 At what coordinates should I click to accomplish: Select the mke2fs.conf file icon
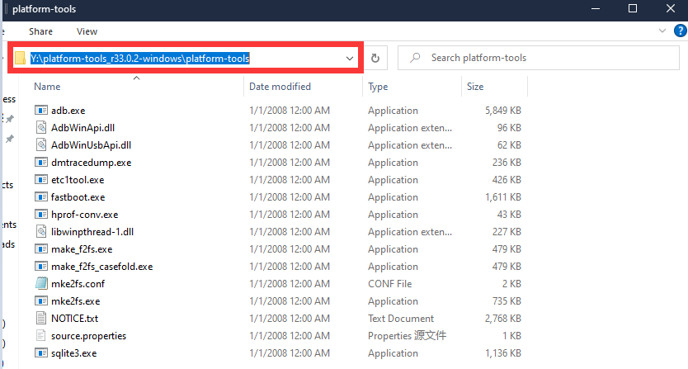[42, 284]
